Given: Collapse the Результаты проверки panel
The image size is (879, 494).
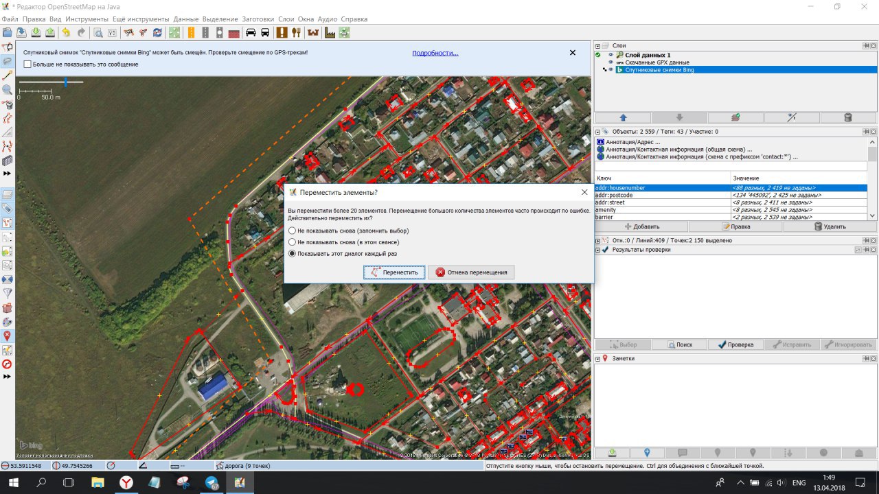Looking at the screenshot, I should pyautogui.click(x=597, y=250).
